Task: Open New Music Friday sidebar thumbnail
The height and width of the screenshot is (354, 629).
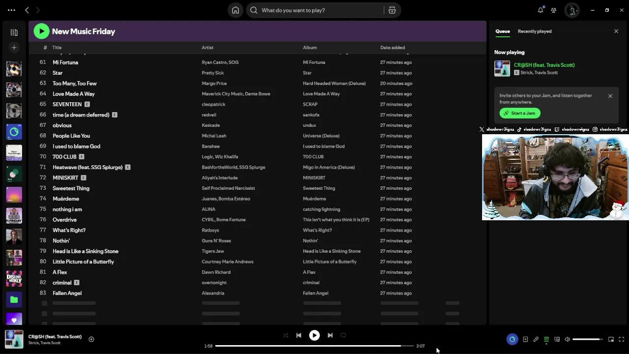Action: 14,216
